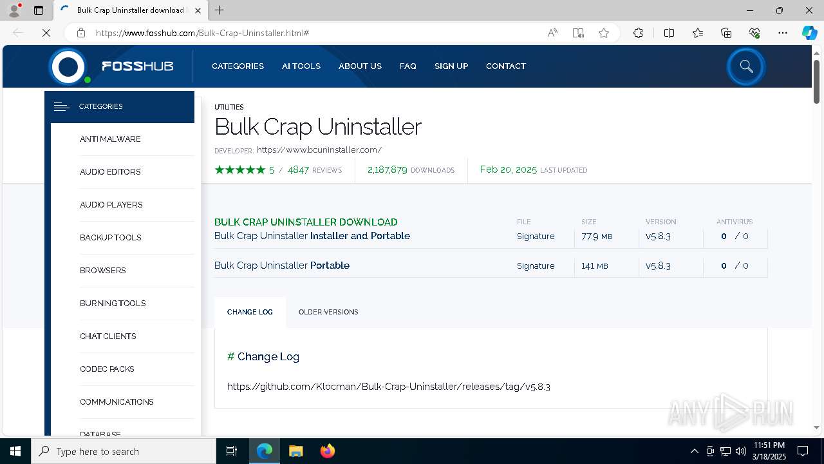Select the BACKUP TOOLS category

pyautogui.click(x=111, y=238)
